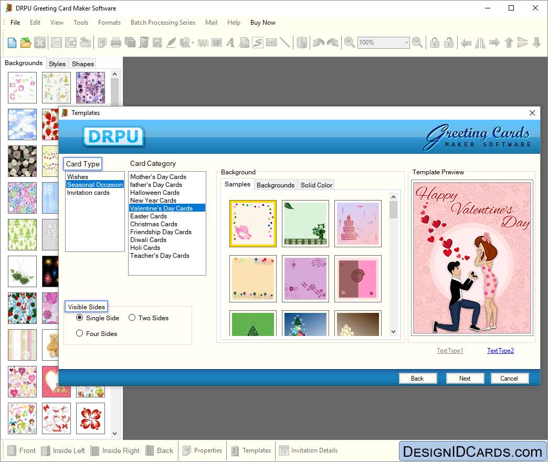Choose the purple cake sample background
Screen dimensions: 548x462
(357, 223)
